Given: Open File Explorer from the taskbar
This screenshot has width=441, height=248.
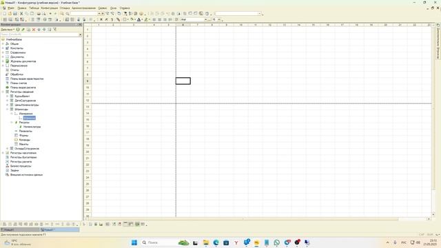Looking at the screenshot, I should (x=206, y=242).
